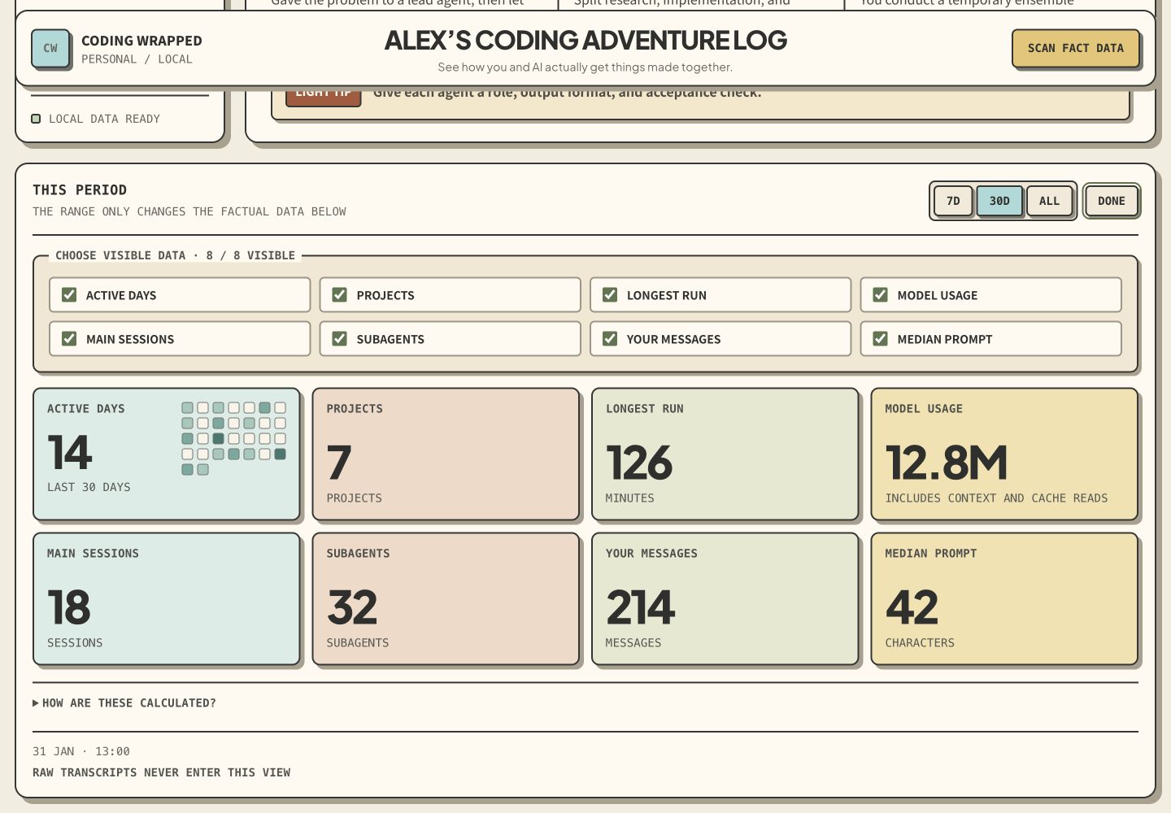This screenshot has height=813, width=1171.
Task: Select the 30D range
Action: pos(999,201)
